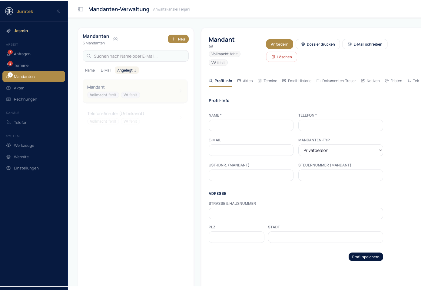Sort client list by Name

[x=90, y=70]
